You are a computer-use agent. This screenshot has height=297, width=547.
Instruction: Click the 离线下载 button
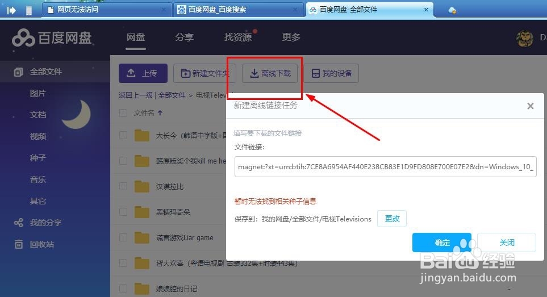tap(270, 73)
